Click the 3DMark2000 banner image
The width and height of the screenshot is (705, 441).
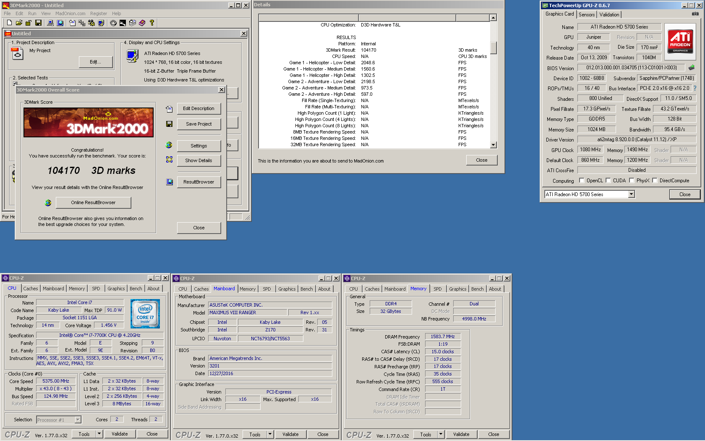(89, 123)
